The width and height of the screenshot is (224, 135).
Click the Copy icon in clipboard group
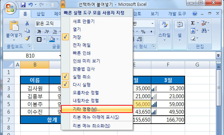(x=27, y=30)
